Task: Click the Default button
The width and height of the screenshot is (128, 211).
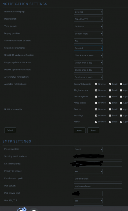Action: [10, 130]
